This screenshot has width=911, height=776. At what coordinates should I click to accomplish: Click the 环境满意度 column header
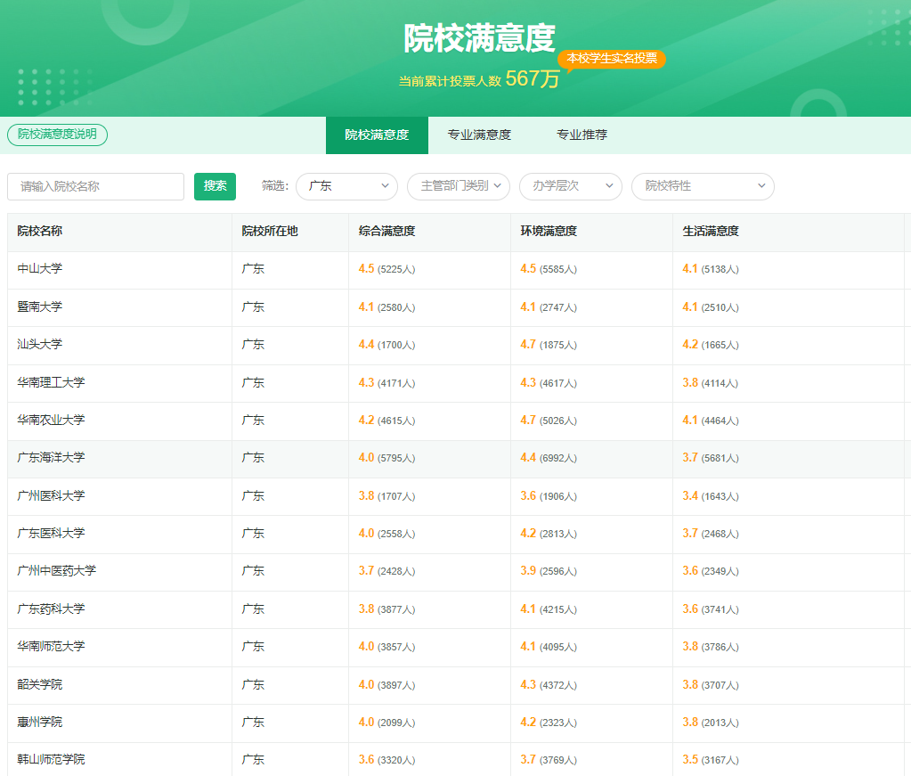coord(549,232)
